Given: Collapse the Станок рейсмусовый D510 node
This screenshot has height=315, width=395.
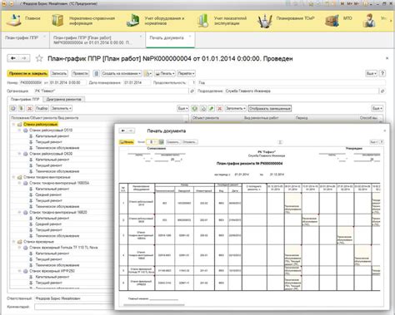Looking at the screenshot, I should tap(19, 130).
